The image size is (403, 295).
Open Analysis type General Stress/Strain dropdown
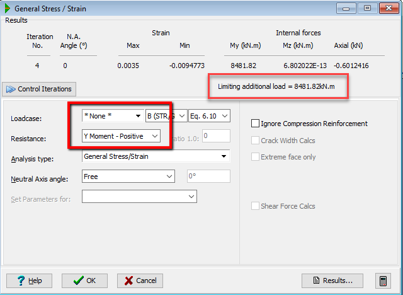click(x=156, y=156)
